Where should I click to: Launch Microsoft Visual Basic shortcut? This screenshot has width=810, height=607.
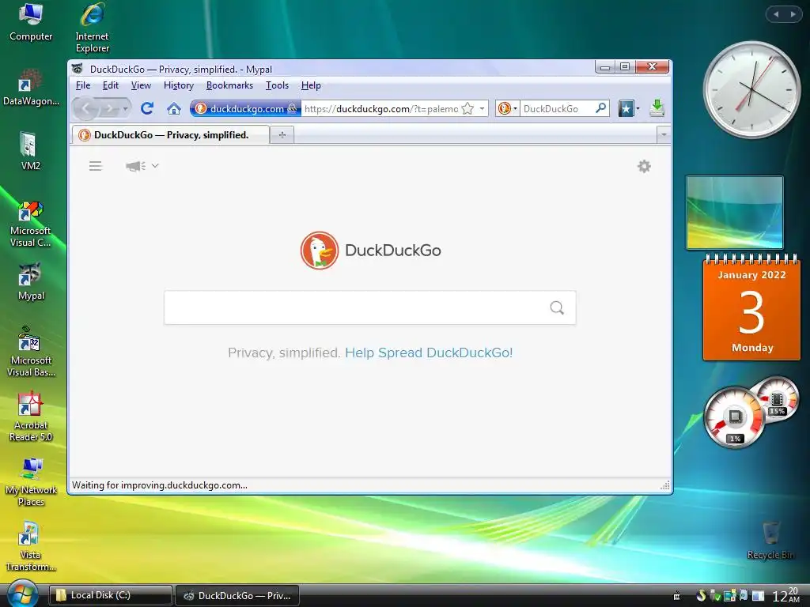click(x=31, y=352)
